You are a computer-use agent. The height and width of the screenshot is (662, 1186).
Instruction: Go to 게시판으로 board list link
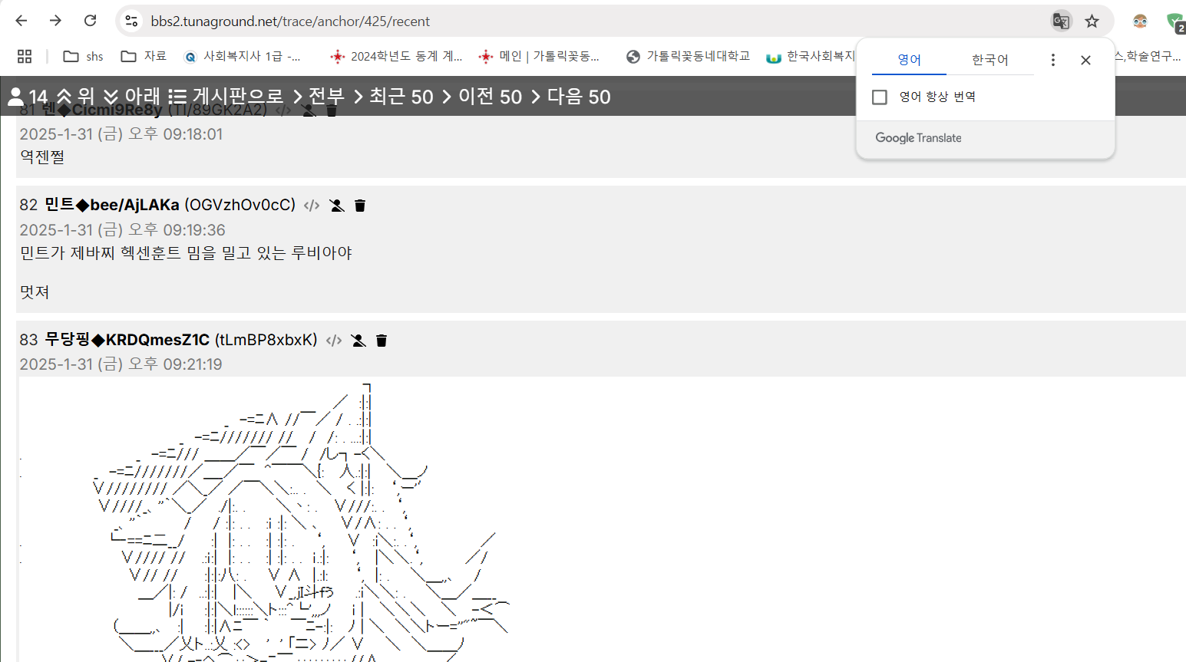(226, 97)
